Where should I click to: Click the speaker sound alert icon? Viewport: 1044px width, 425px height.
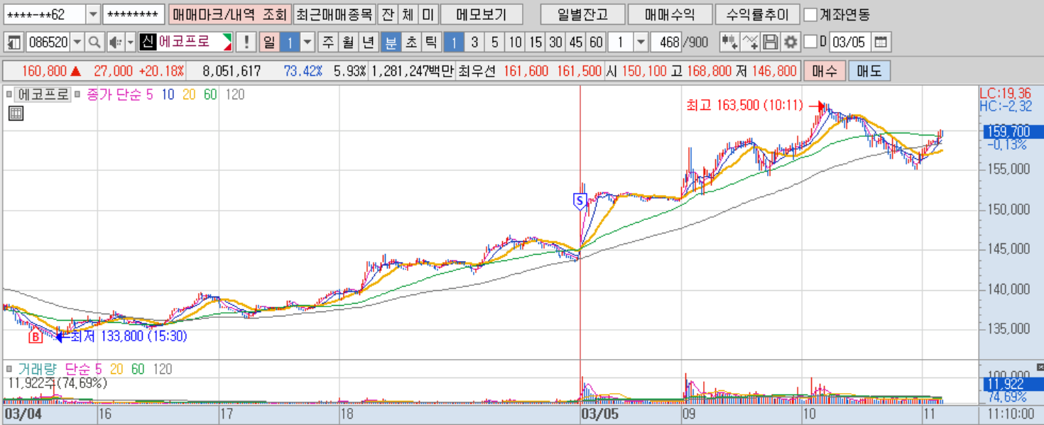coord(115,43)
